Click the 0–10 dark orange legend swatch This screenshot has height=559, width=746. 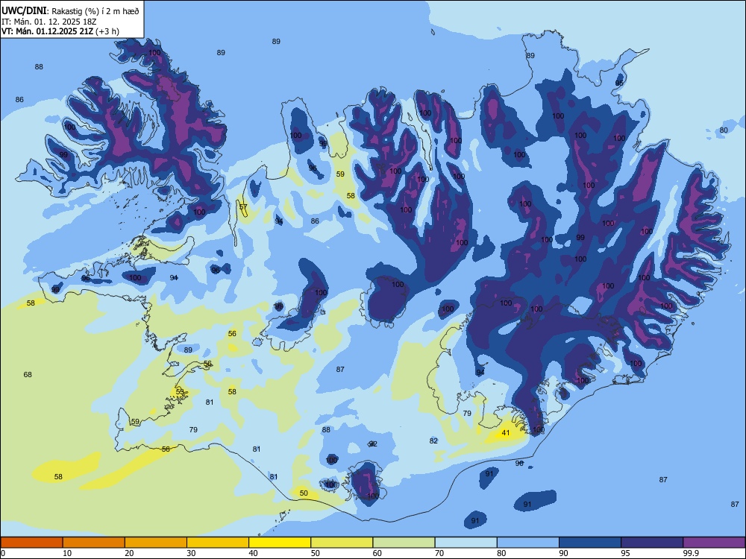[x=31, y=543]
